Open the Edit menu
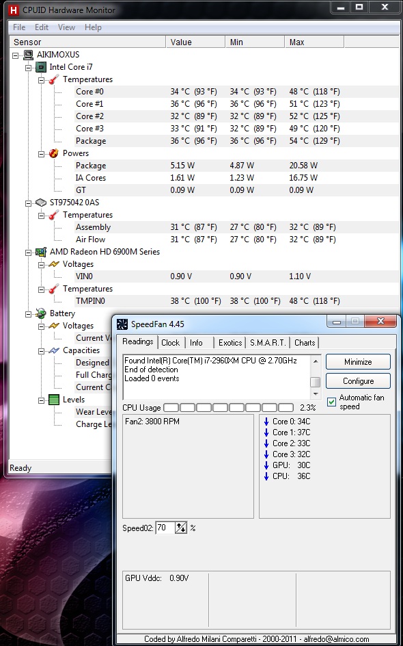The width and height of the screenshot is (403, 646). click(42, 27)
